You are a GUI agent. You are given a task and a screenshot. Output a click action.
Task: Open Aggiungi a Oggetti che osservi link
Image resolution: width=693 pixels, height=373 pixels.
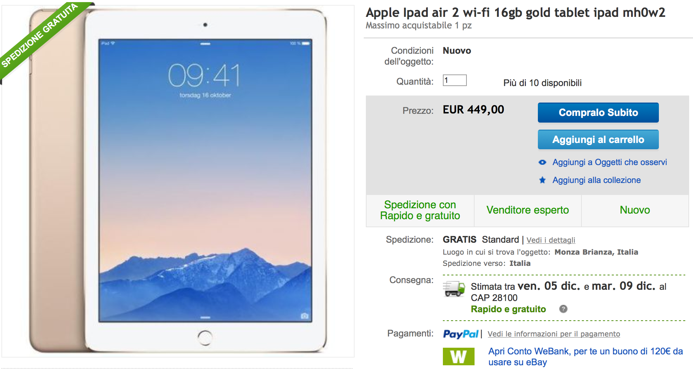tap(610, 162)
